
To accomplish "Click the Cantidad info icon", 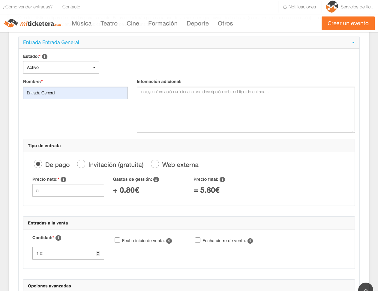I will pos(58,238).
